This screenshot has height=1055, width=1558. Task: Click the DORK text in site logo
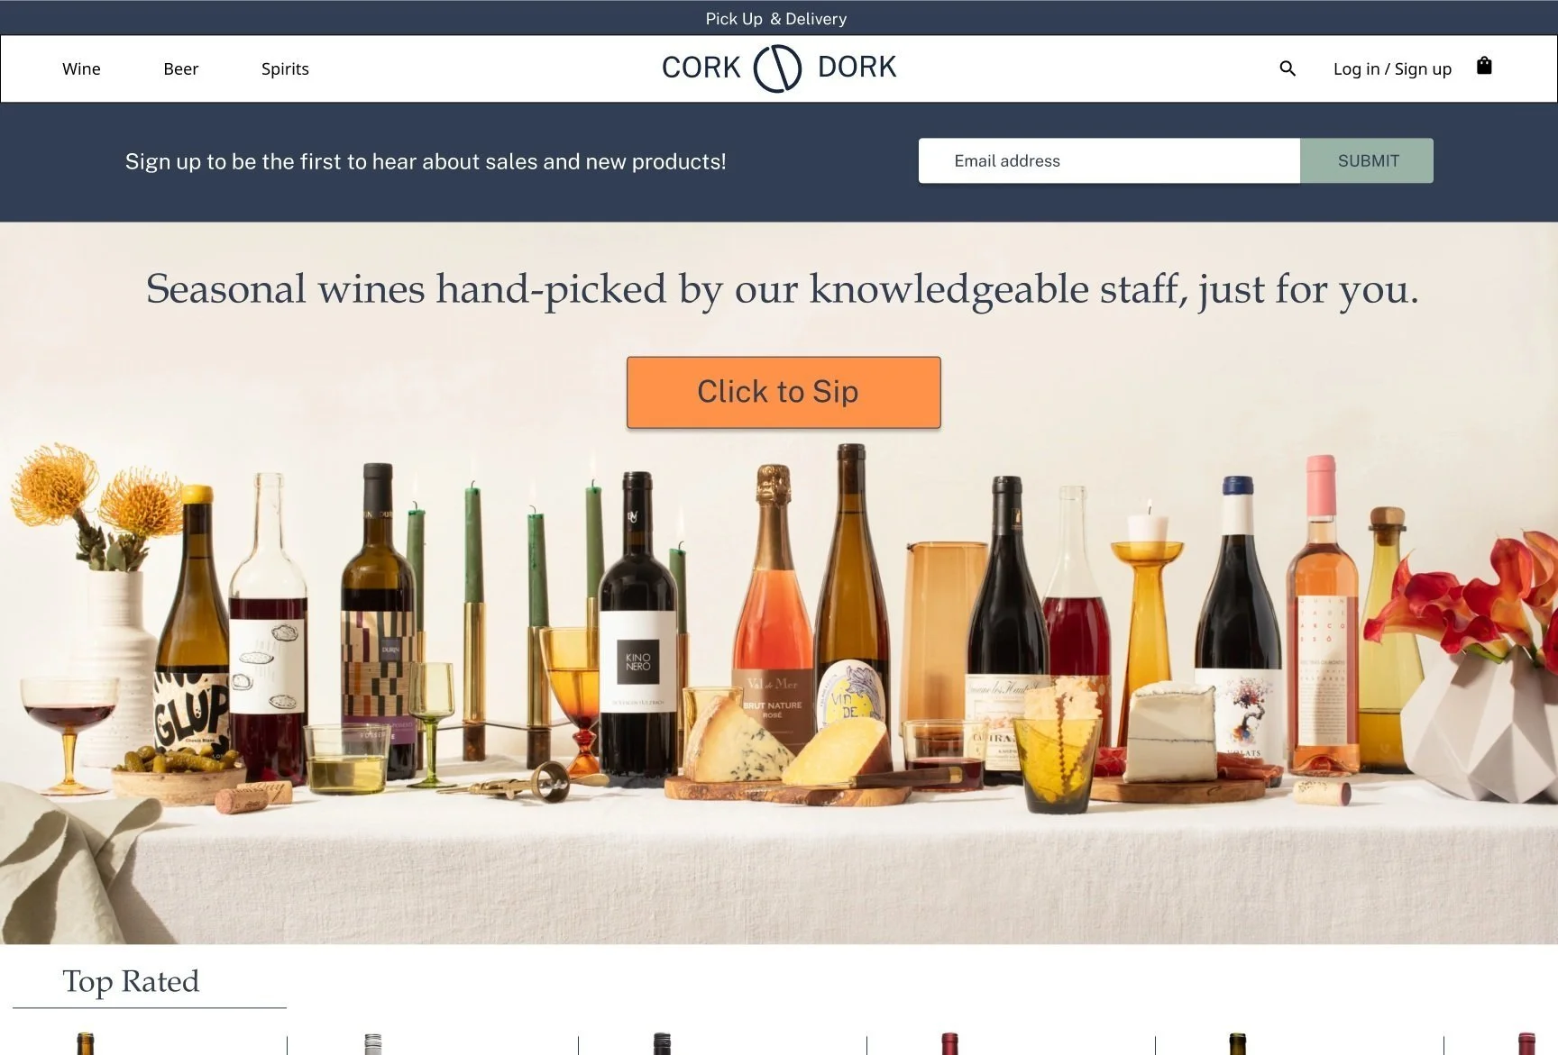coord(857,67)
